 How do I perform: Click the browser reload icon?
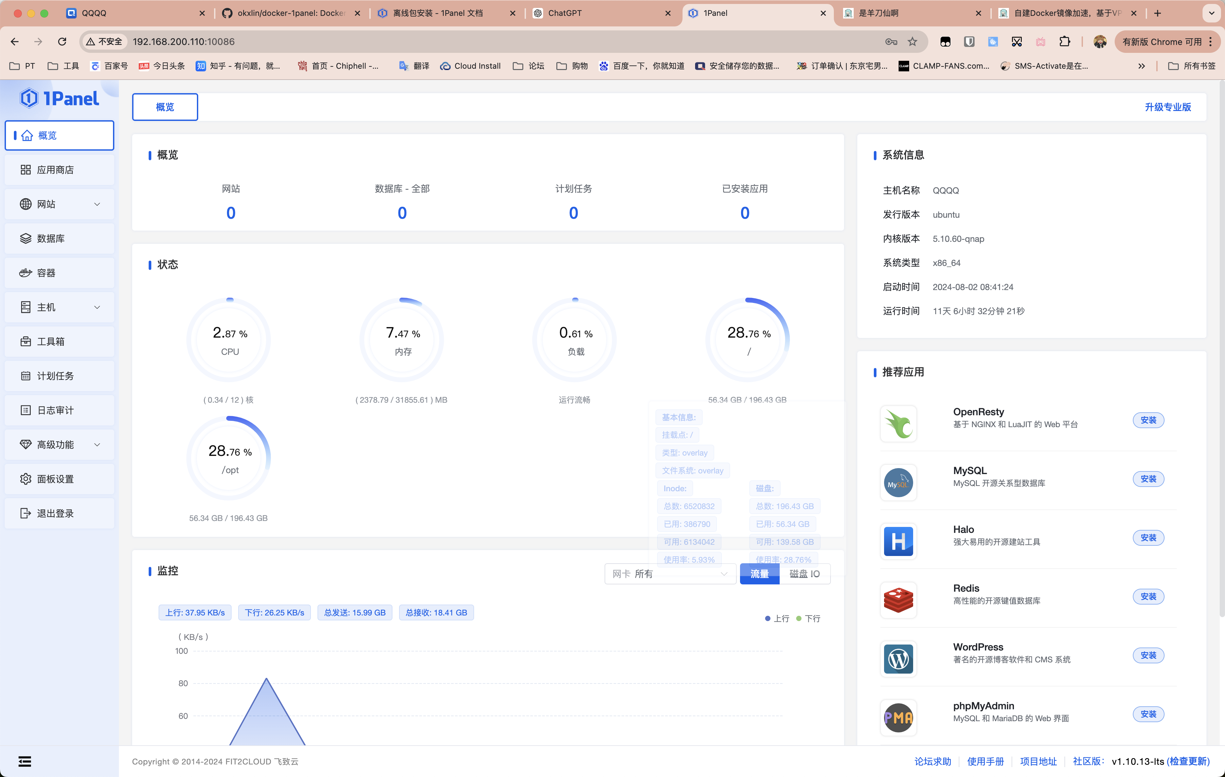62,42
